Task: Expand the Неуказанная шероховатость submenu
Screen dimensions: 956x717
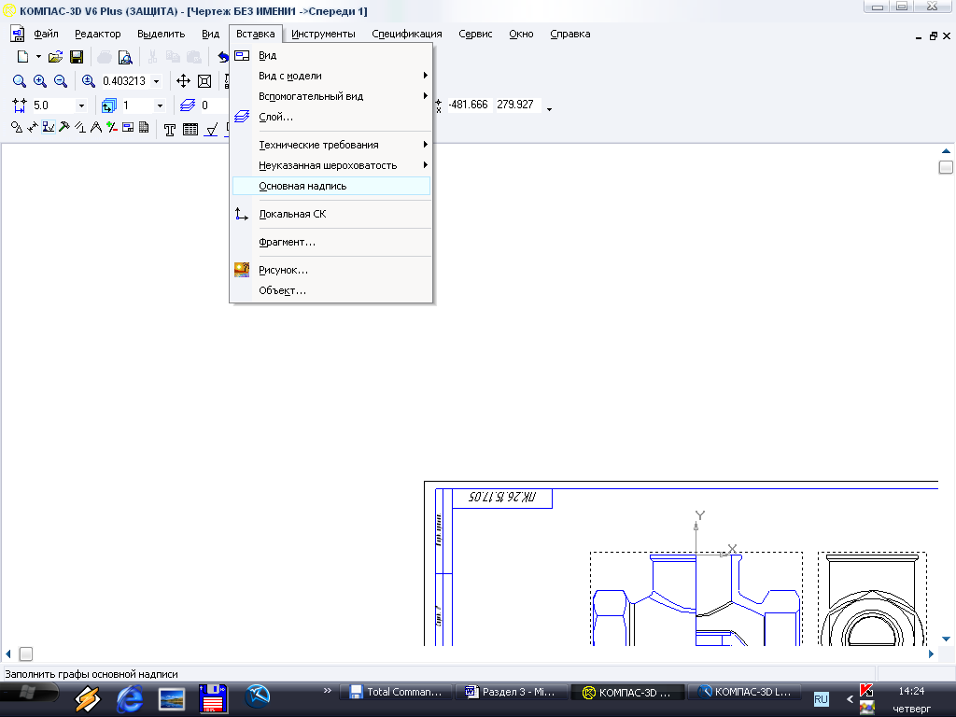Action: point(331,165)
